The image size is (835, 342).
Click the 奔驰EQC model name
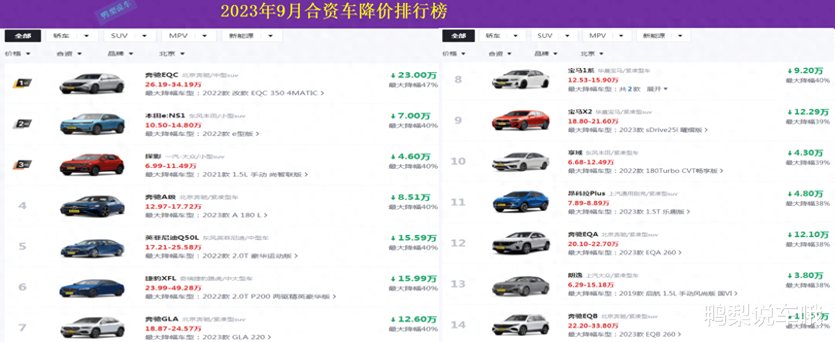click(x=161, y=75)
